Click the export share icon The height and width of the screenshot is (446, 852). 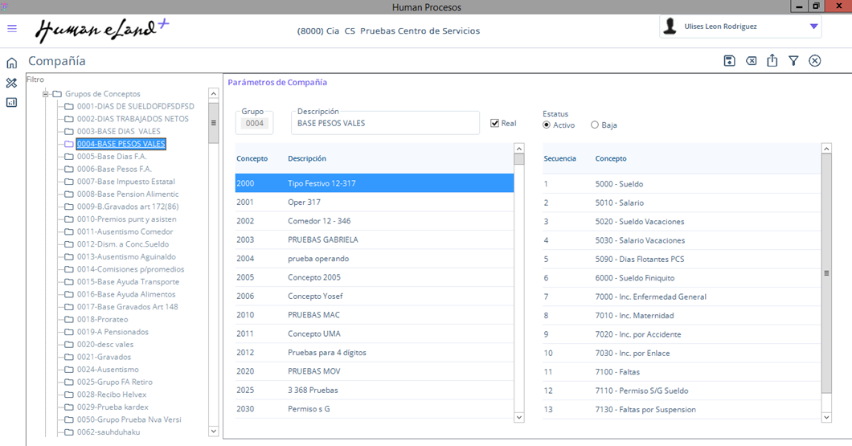772,61
